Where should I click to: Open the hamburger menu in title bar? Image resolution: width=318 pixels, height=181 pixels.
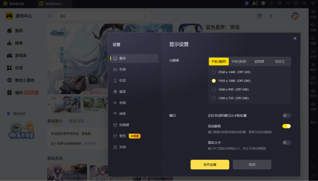pyautogui.click(x=271, y=3)
